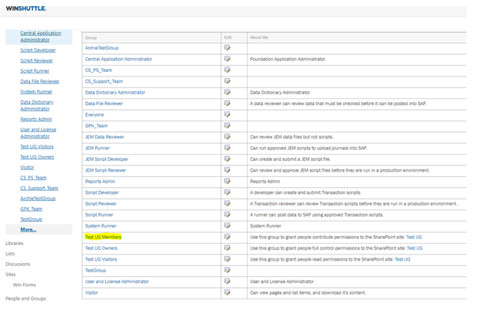Edit the JEM Script Reviewer group
This screenshot has height=314, width=478.
[227, 170]
